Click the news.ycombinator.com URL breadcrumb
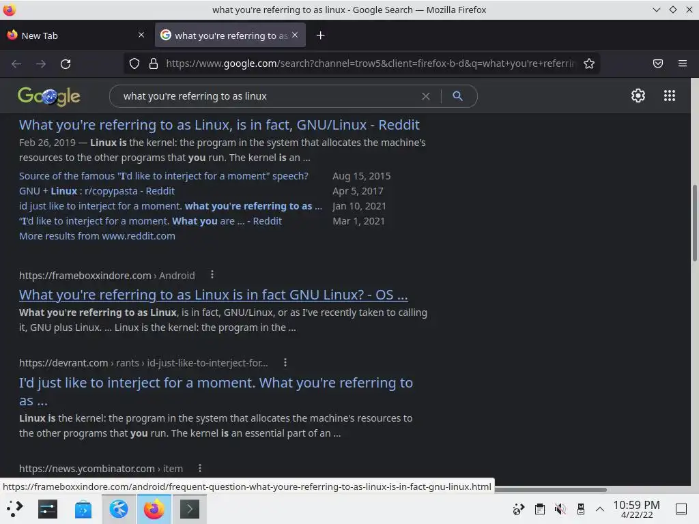 click(101, 468)
